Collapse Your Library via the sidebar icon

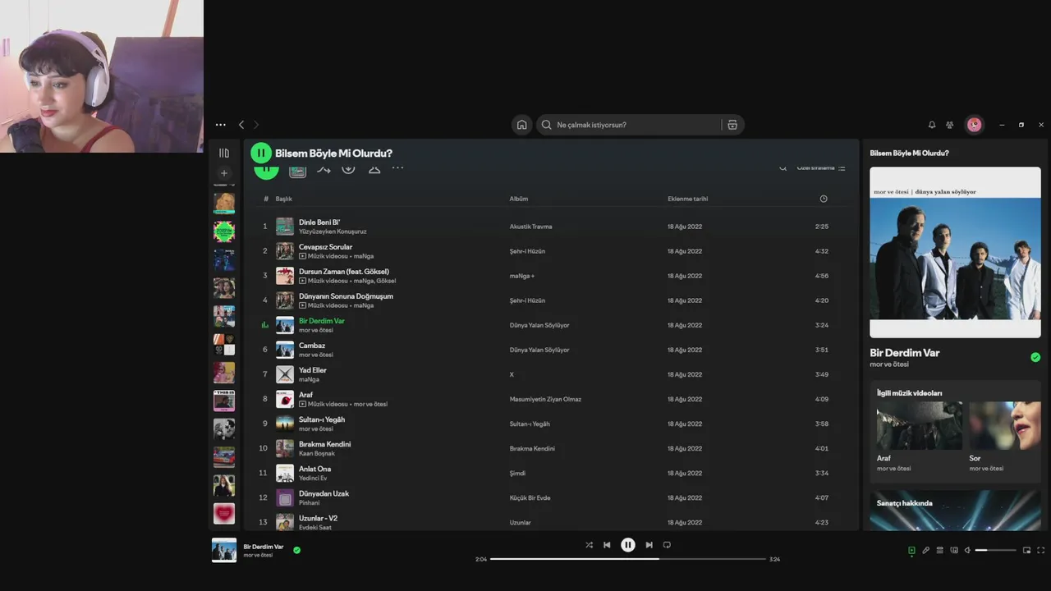224,153
